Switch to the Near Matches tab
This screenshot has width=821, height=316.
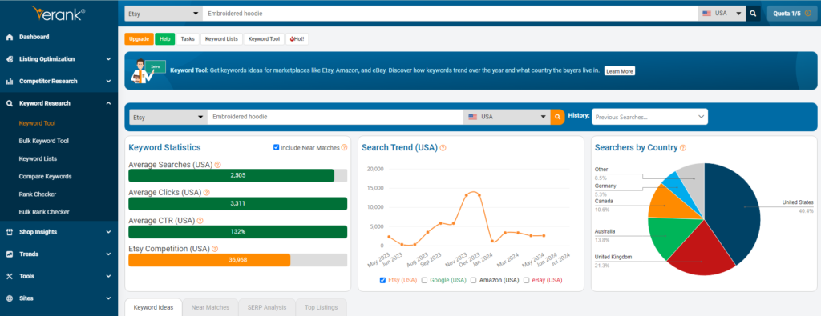click(211, 308)
